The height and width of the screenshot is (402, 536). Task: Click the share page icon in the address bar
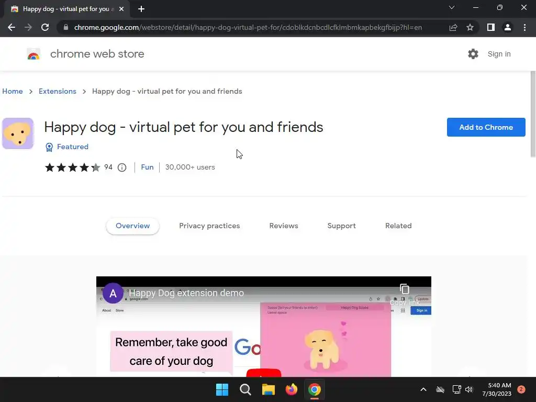coord(453,27)
